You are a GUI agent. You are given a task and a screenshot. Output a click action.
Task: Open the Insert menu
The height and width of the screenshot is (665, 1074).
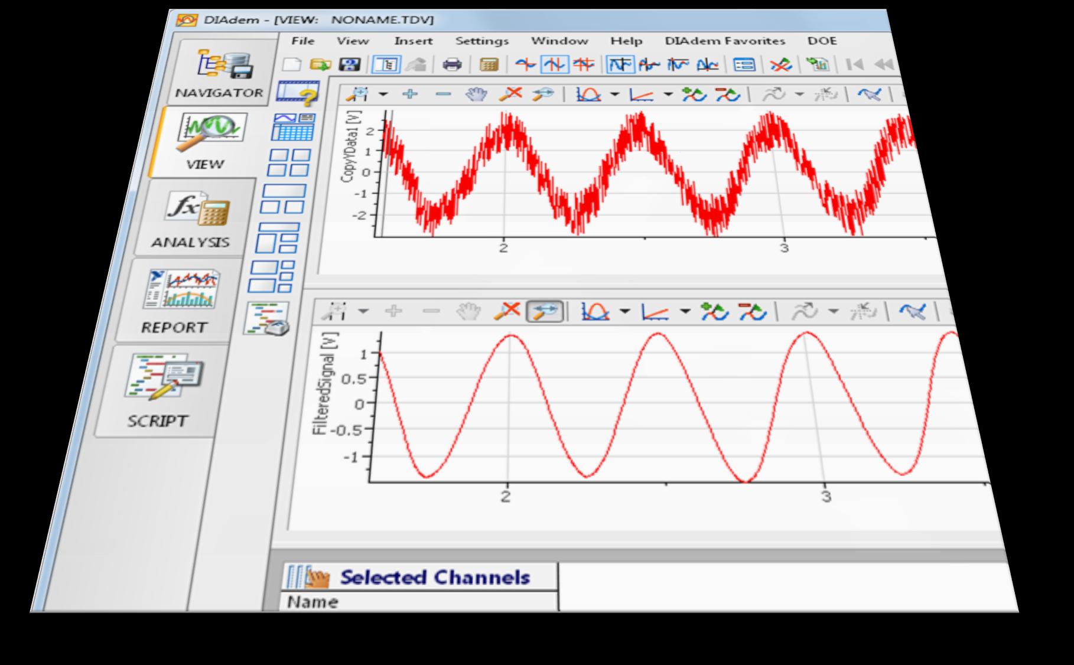pos(414,41)
